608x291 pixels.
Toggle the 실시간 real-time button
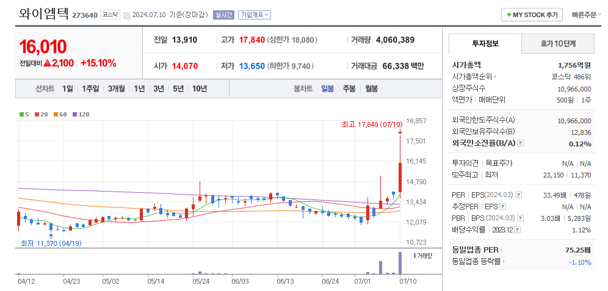[224, 15]
